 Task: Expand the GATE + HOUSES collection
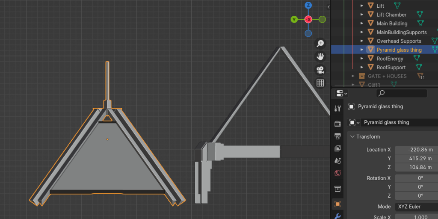[353, 76]
